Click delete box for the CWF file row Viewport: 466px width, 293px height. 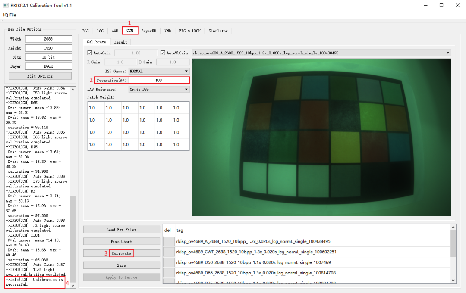(x=169, y=252)
